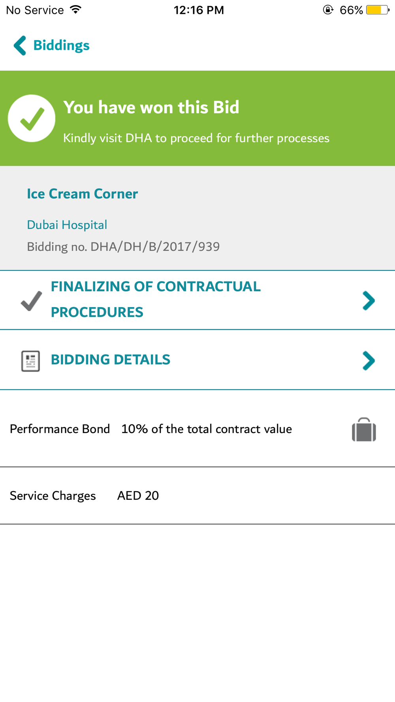The height and width of the screenshot is (702, 395).
Task: Tap the white circle green checkmark icon
Action: pyautogui.click(x=32, y=118)
